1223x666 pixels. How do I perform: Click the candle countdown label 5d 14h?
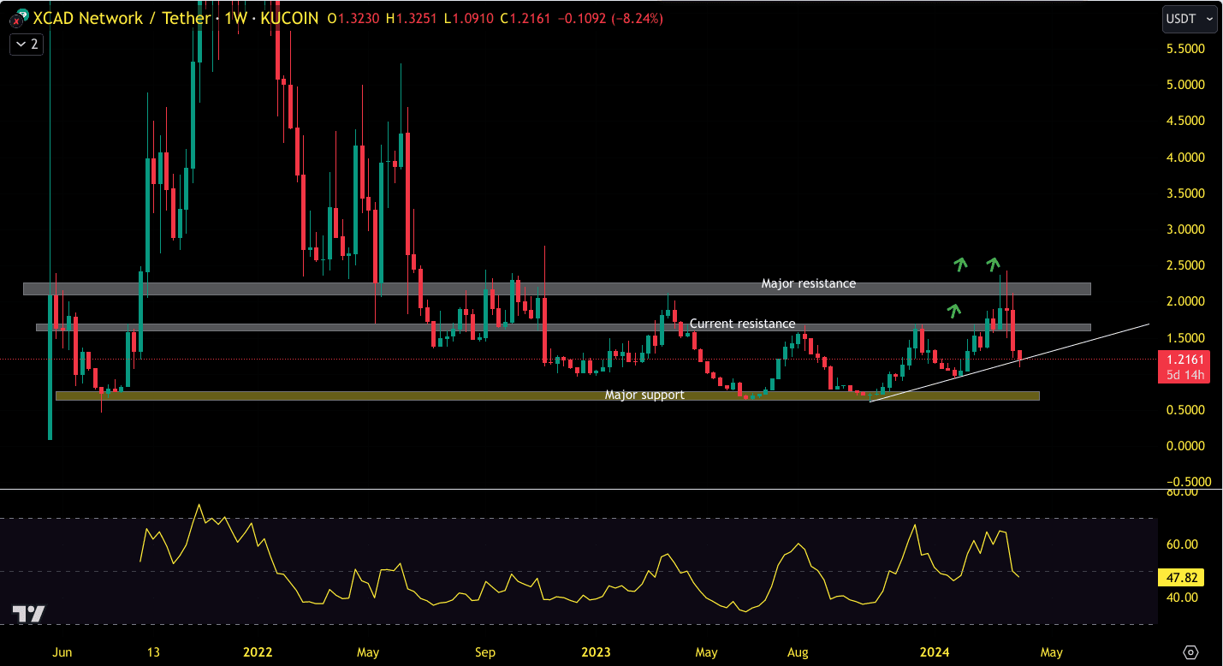[x=1184, y=375]
